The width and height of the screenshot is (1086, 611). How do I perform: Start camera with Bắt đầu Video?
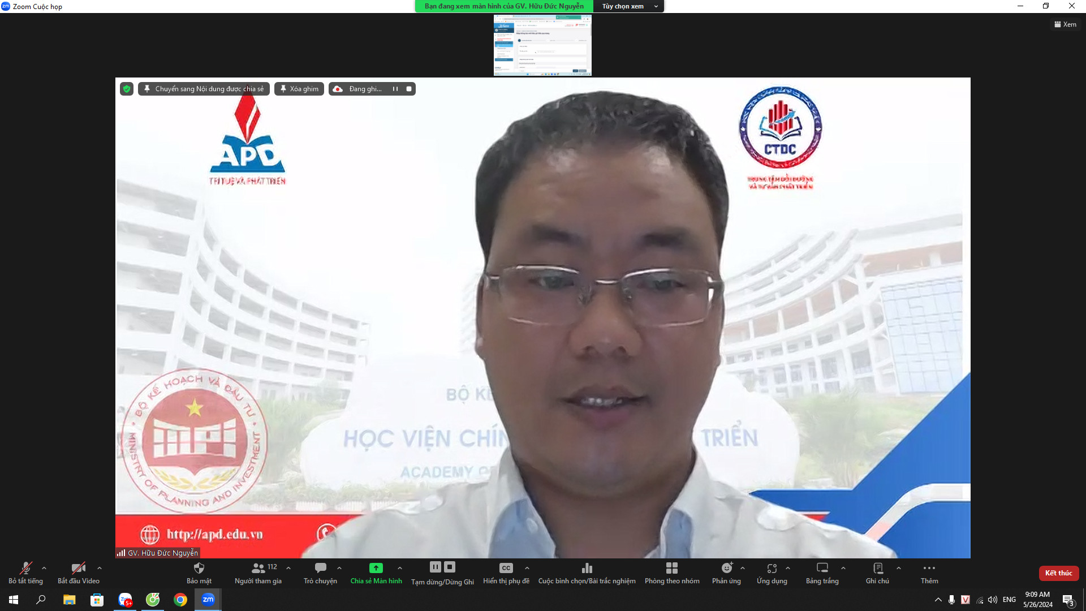(x=78, y=569)
